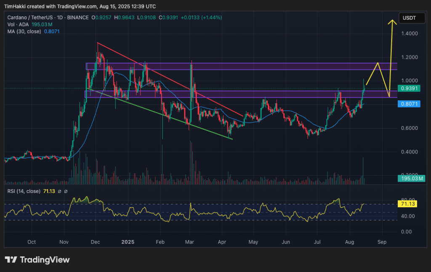Select the blue 0.8071 MA price label
This screenshot has height=272, width=431.
pyautogui.click(x=409, y=104)
